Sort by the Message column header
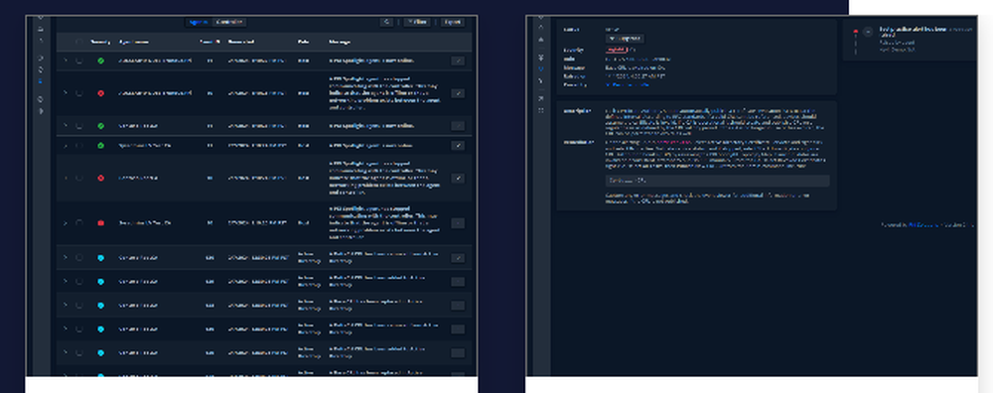The width and height of the screenshot is (993, 393). click(x=340, y=43)
